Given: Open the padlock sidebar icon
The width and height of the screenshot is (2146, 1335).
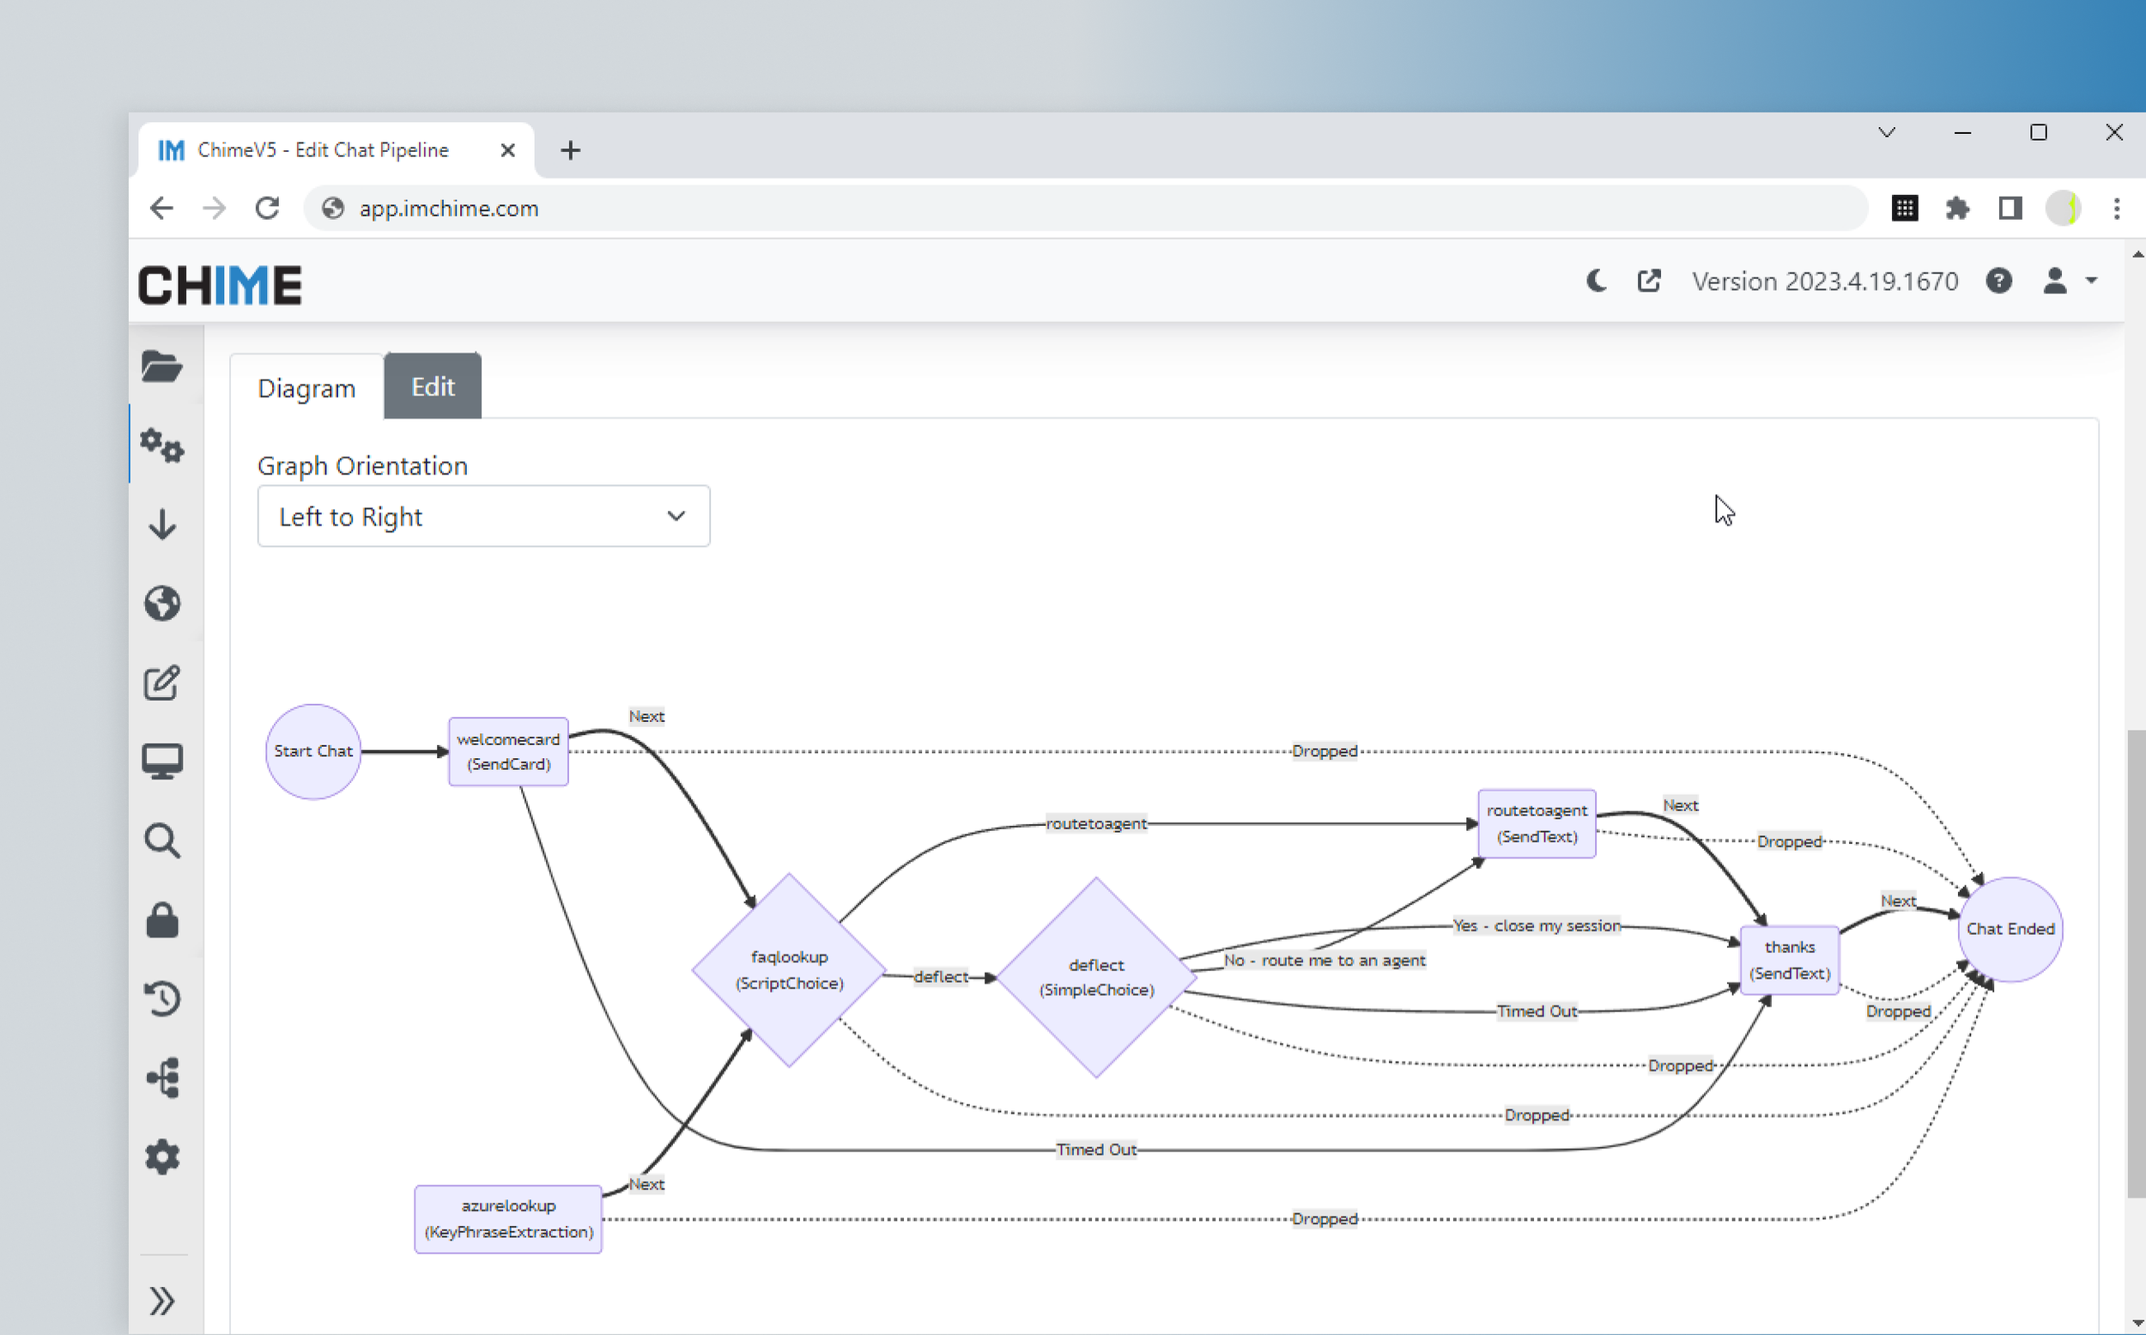Looking at the screenshot, I should pyautogui.click(x=161, y=920).
